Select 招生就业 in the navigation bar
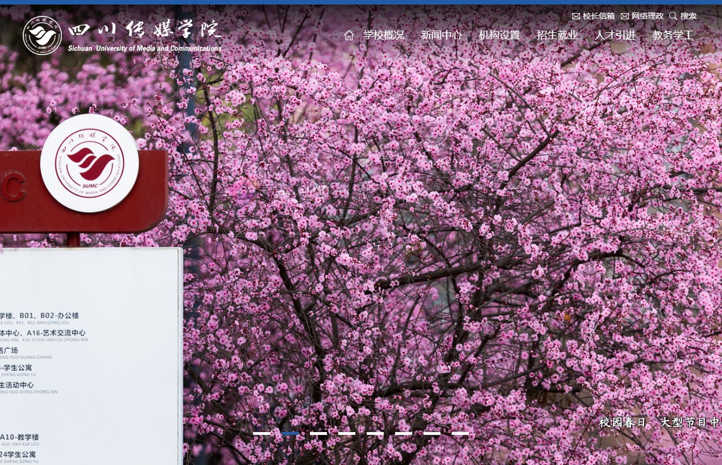Screen dimensions: 722x465 click(557, 35)
